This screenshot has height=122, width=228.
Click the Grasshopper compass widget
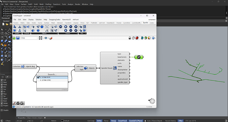coord(152,101)
